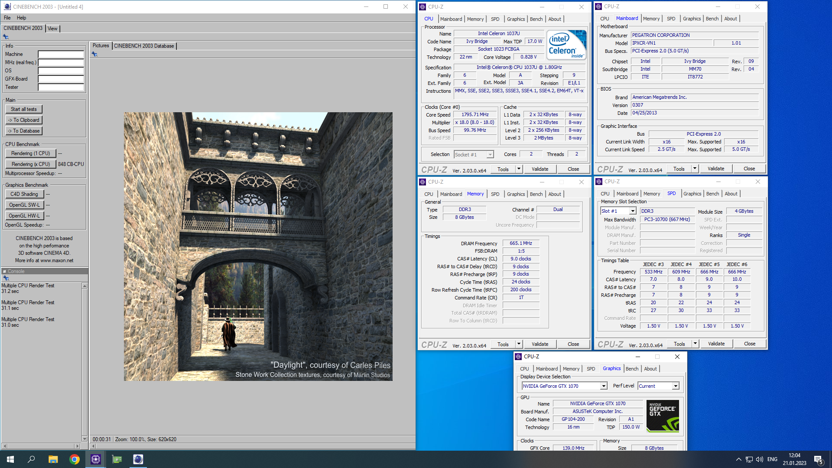Open Tools dropdown arrow in SPD window
The image size is (832, 468).
click(x=695, y=344)
